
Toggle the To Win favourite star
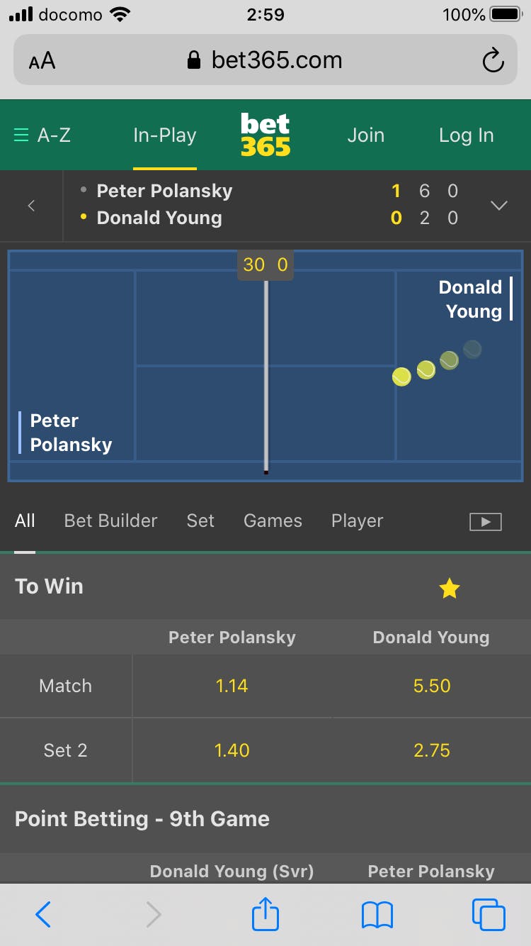pyautogui.click(x=450, y=588)
